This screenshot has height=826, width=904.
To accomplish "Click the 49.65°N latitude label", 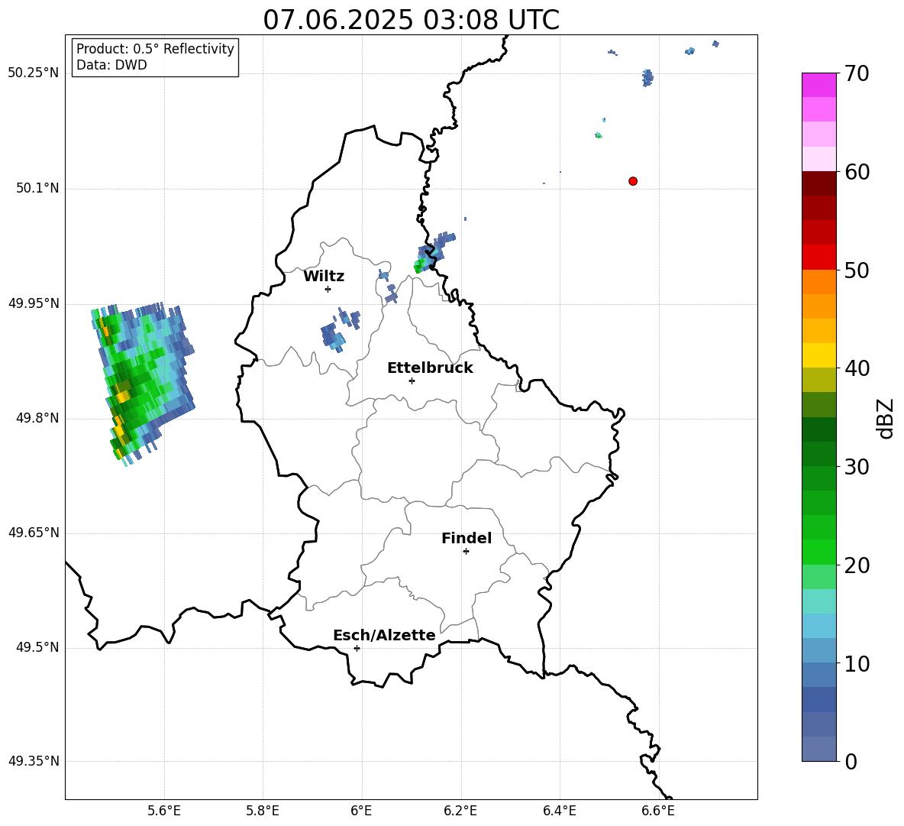I will pyautogui.click(x=34, y=533).
